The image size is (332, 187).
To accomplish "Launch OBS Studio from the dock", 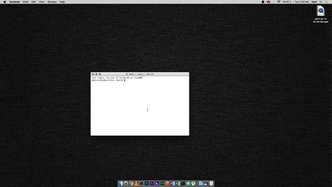I will tap(142, 183).
